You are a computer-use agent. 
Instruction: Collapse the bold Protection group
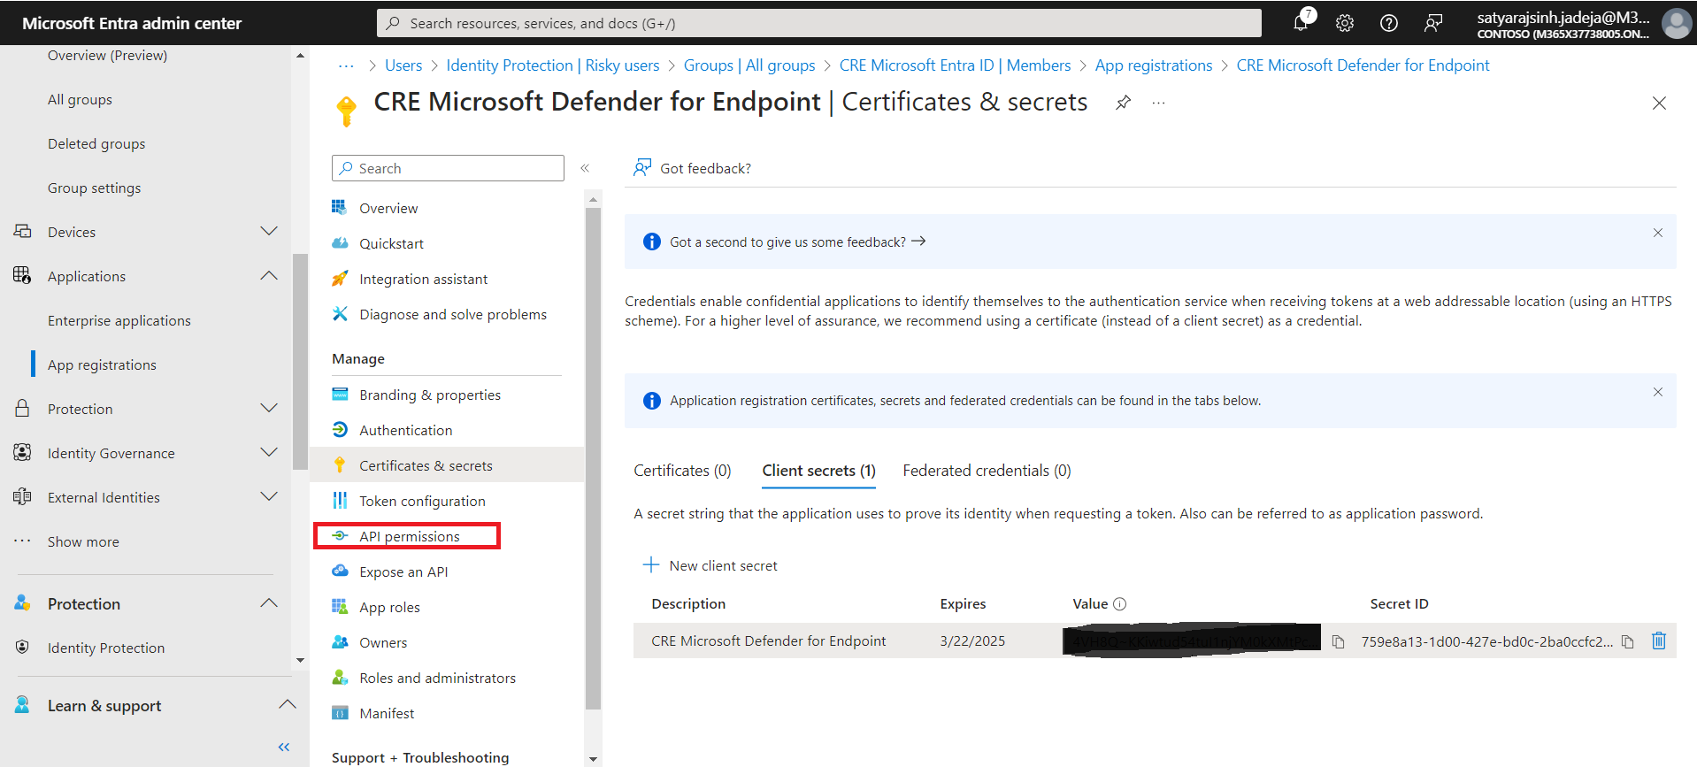[x=269, y=602]
